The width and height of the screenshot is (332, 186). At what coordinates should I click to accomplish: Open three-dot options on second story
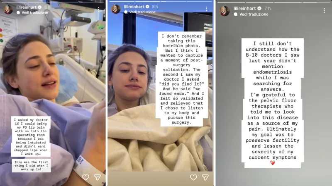[x=206, y=9]
